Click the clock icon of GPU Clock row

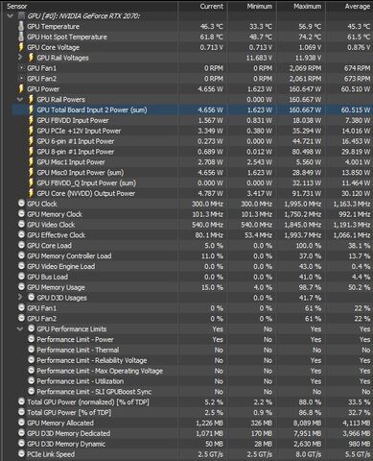[x=21, y=204]
